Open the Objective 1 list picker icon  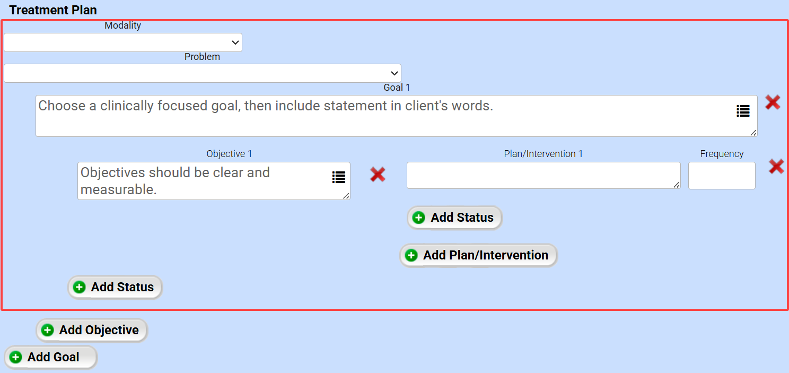coord(338,177)
